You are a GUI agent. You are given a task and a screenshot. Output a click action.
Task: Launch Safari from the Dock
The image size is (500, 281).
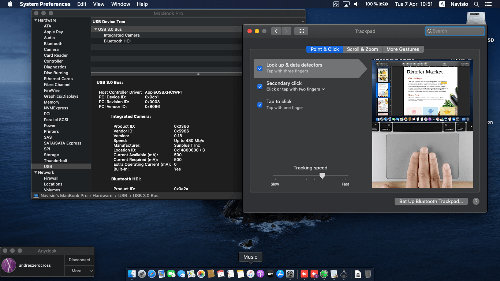(x=152, y=274)
